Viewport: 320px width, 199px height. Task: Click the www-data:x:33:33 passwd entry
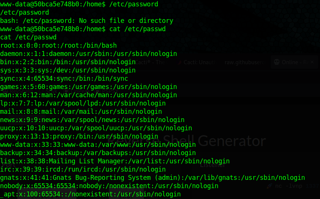[x=98, y=145]
